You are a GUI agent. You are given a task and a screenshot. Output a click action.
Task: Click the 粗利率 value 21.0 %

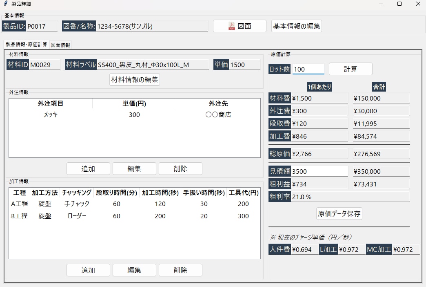(351, 197)
